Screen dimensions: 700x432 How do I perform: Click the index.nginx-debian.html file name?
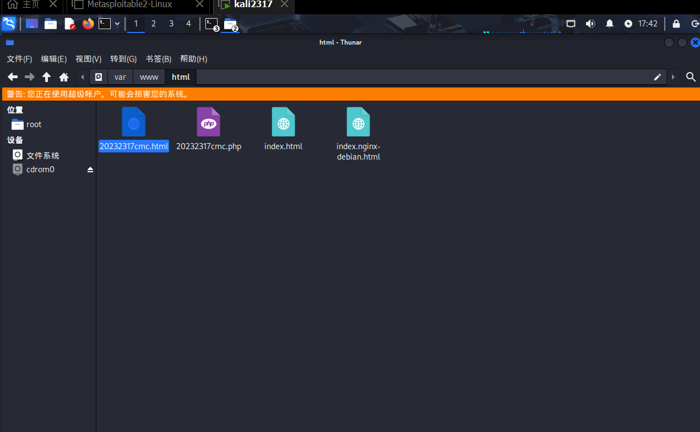(x=359, y=151)
